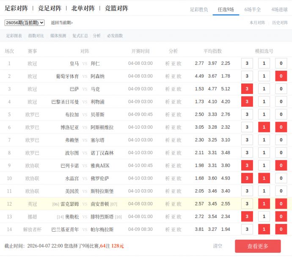Viewport: 292px width, 257px height.
Task: Toggle pick 1 for 巴萨 vs 马竞
Action: pyautogui.click(x=264, y=89)
